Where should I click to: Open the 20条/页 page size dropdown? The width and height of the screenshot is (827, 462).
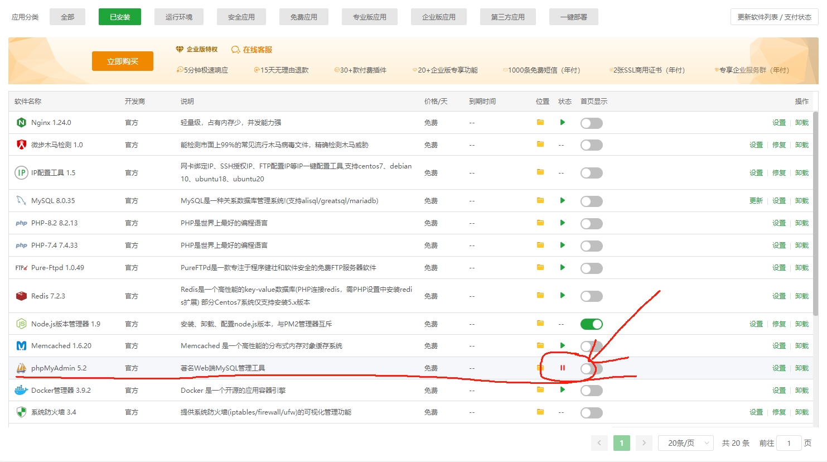tap(686, 443)
